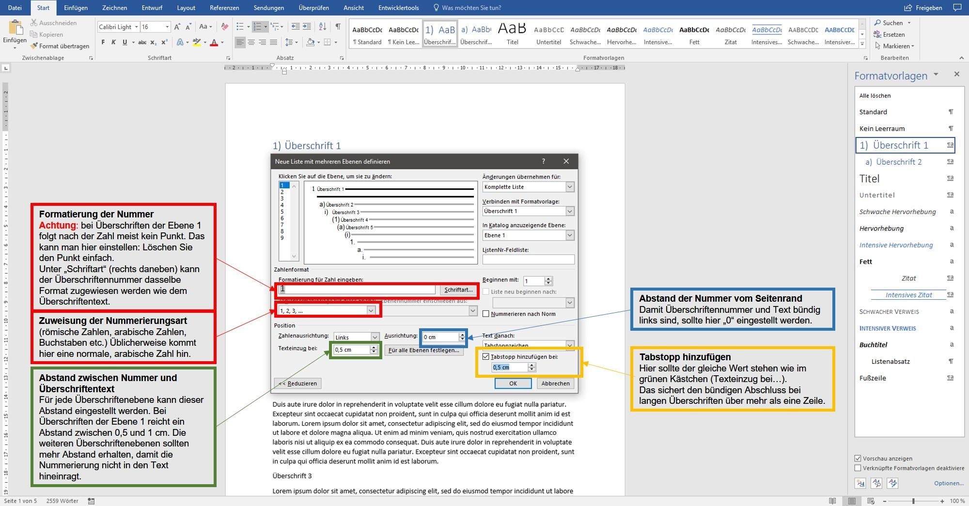
Task: Increase font size with the larger A icon
Action: click(177, 27)
